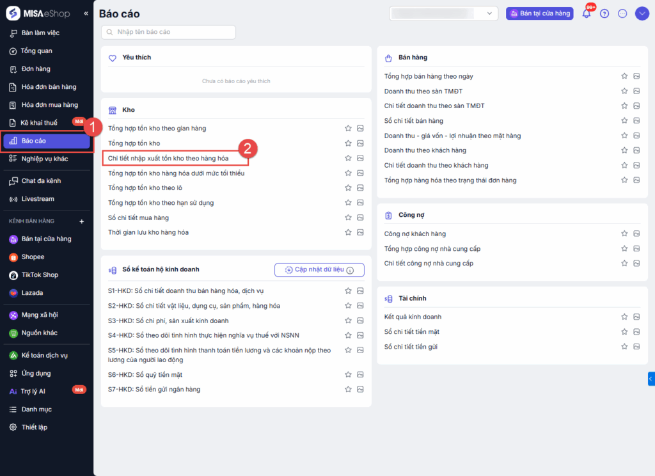655x476 pixels.
Task: Open the help question mark icon
Action: click(x=604, y=14)
